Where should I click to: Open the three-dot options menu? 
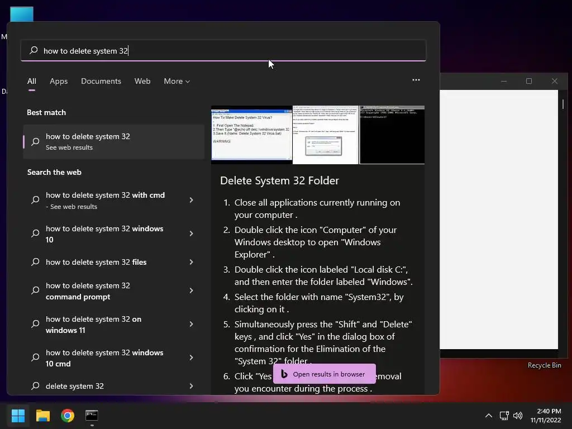coord(416,80)
